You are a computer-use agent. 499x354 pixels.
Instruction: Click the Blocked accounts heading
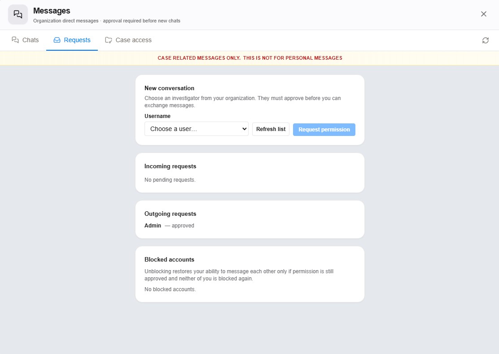point(169,259)
